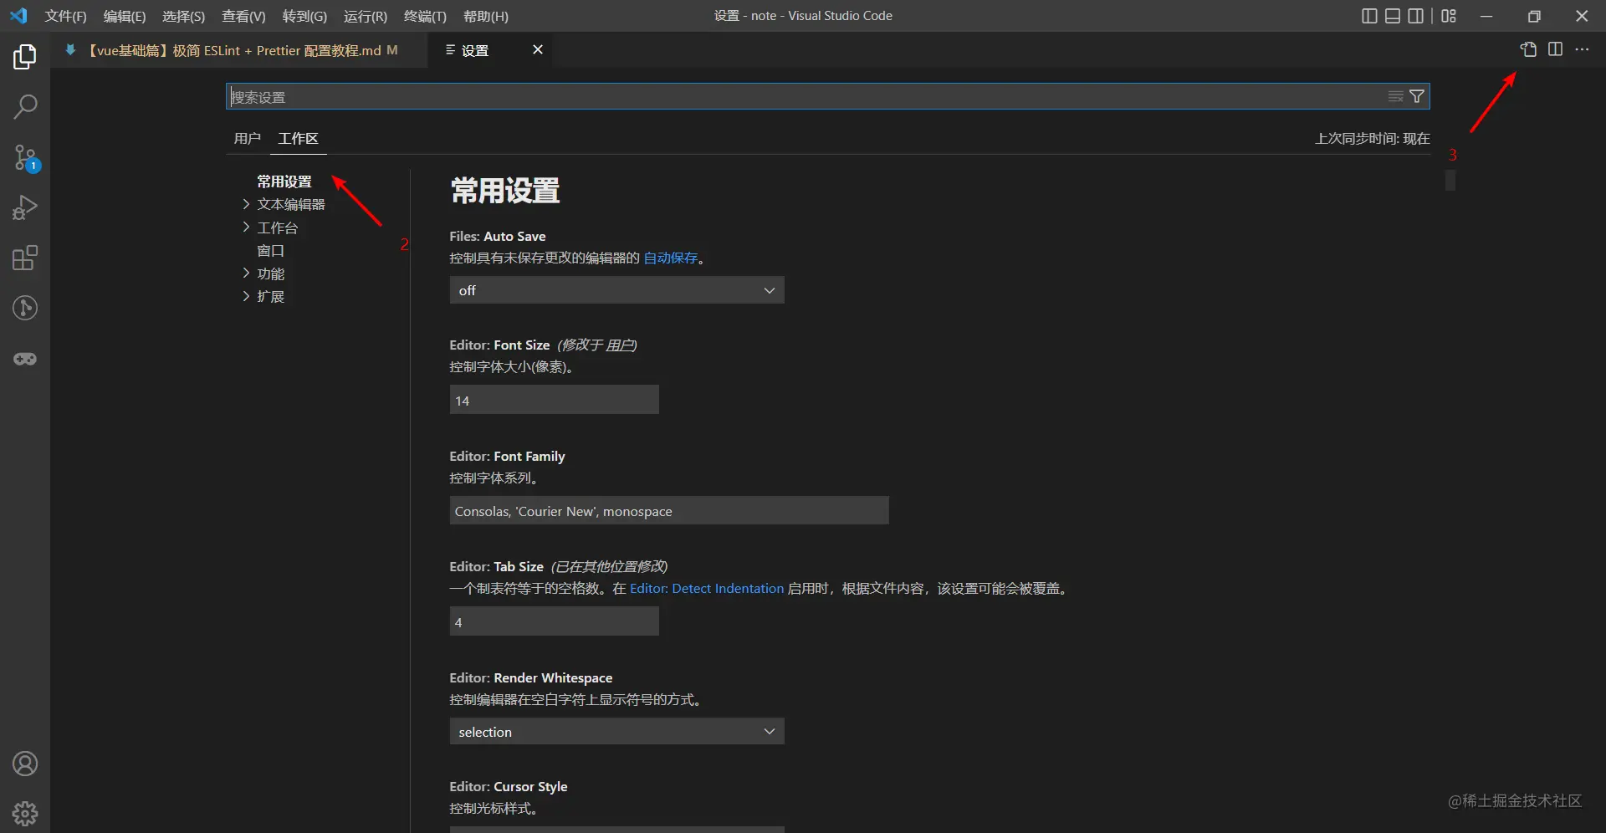Screen dimensions: 1606x833
Task: Open the 终端(T) menu
Action: point(425,16)
